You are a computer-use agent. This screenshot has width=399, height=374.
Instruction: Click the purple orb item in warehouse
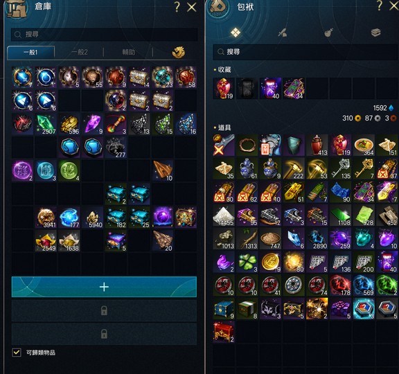[163, 217]
